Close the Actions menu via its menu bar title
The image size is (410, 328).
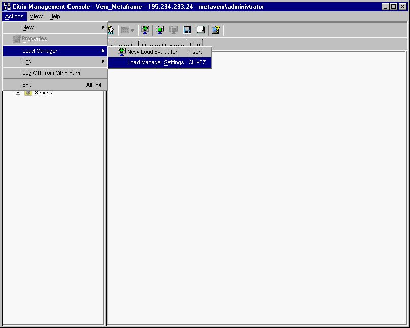(14, 16)
